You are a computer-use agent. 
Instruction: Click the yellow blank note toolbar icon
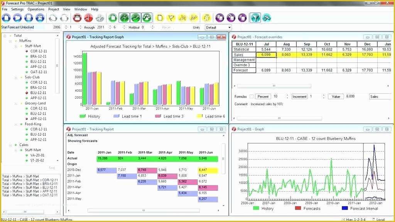pyautogui.click(x=160, y=18)
